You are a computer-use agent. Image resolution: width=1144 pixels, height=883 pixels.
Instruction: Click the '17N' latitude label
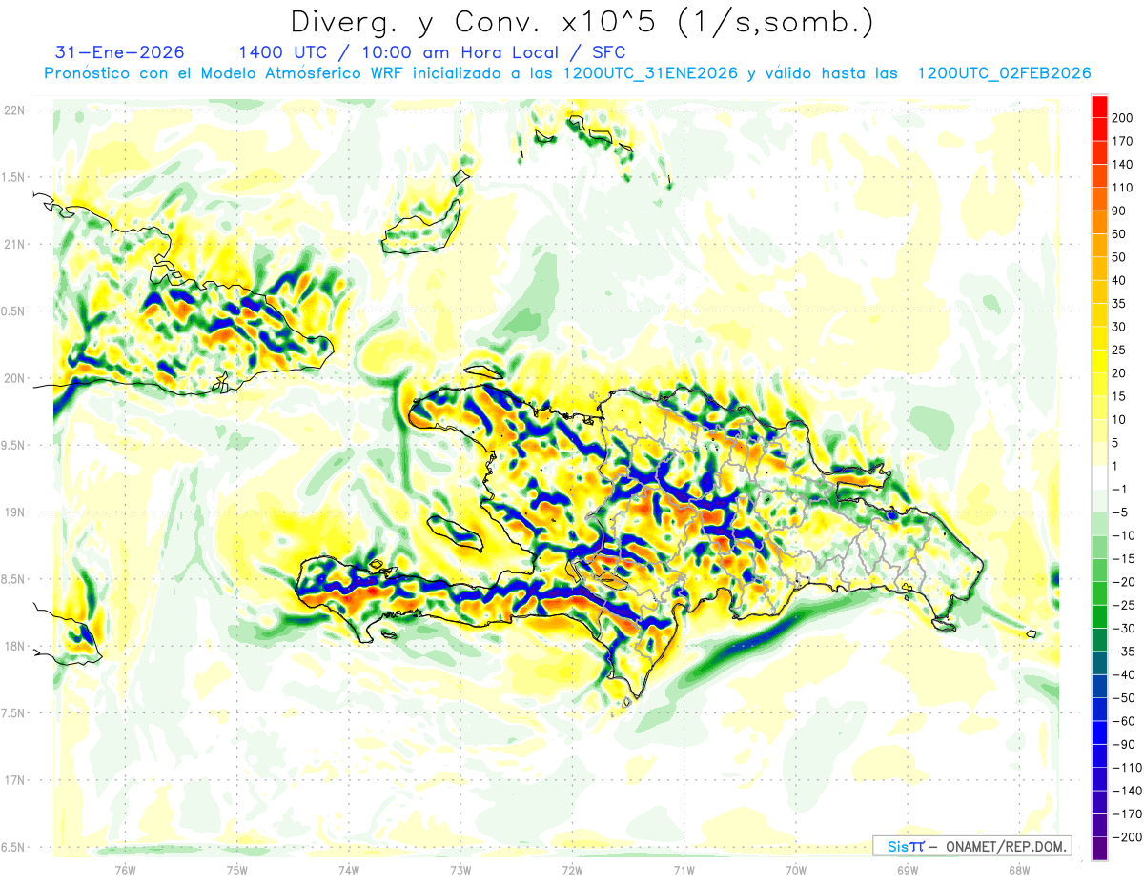tap(14, 779)
